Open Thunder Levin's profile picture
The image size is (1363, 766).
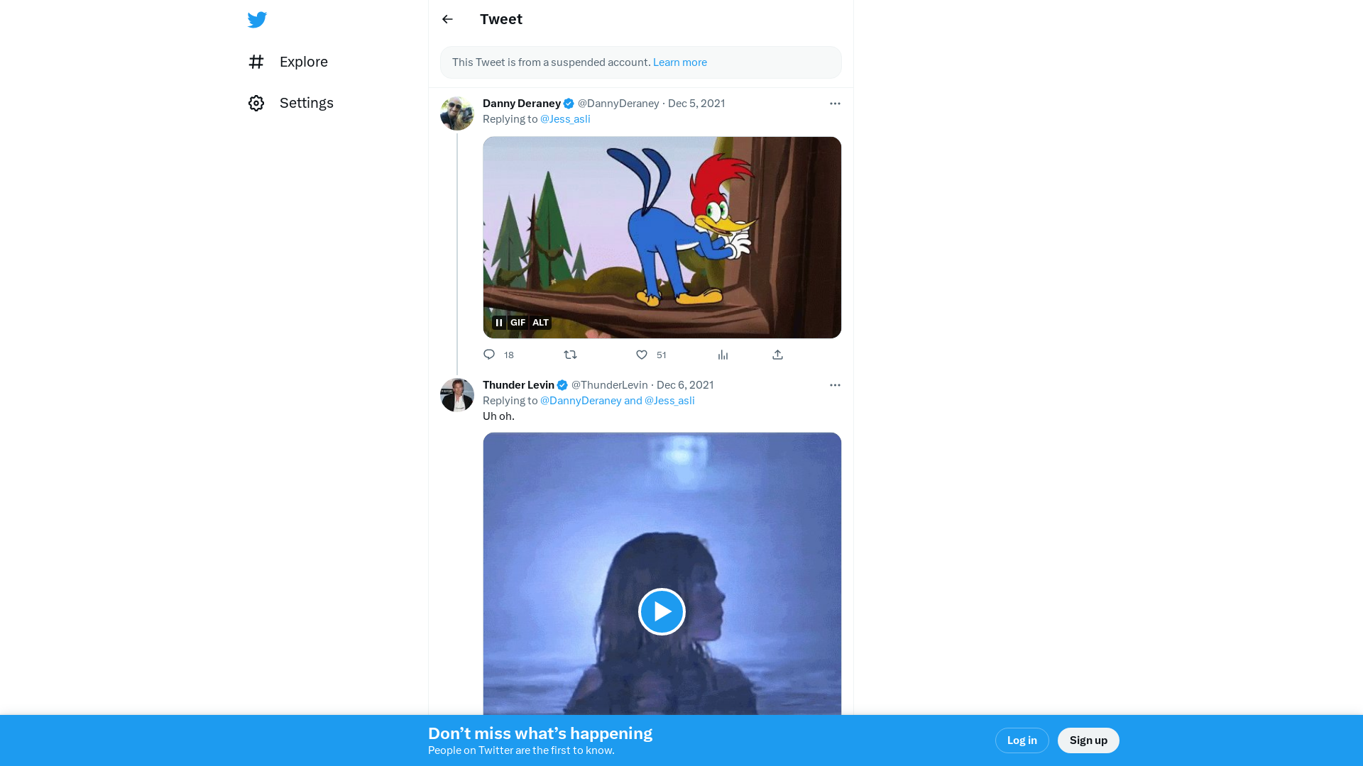pos(457,395)
